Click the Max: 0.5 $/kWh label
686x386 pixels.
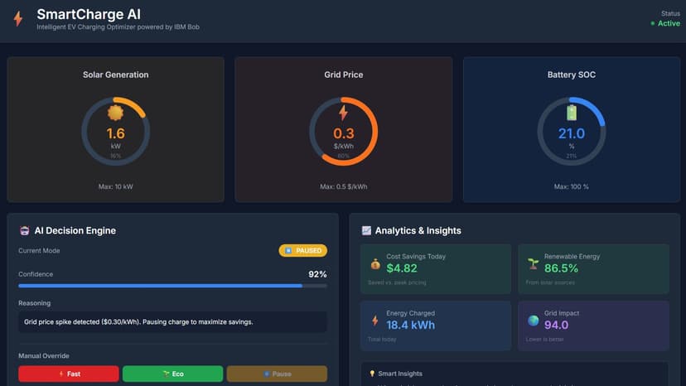tap(344, 186)
